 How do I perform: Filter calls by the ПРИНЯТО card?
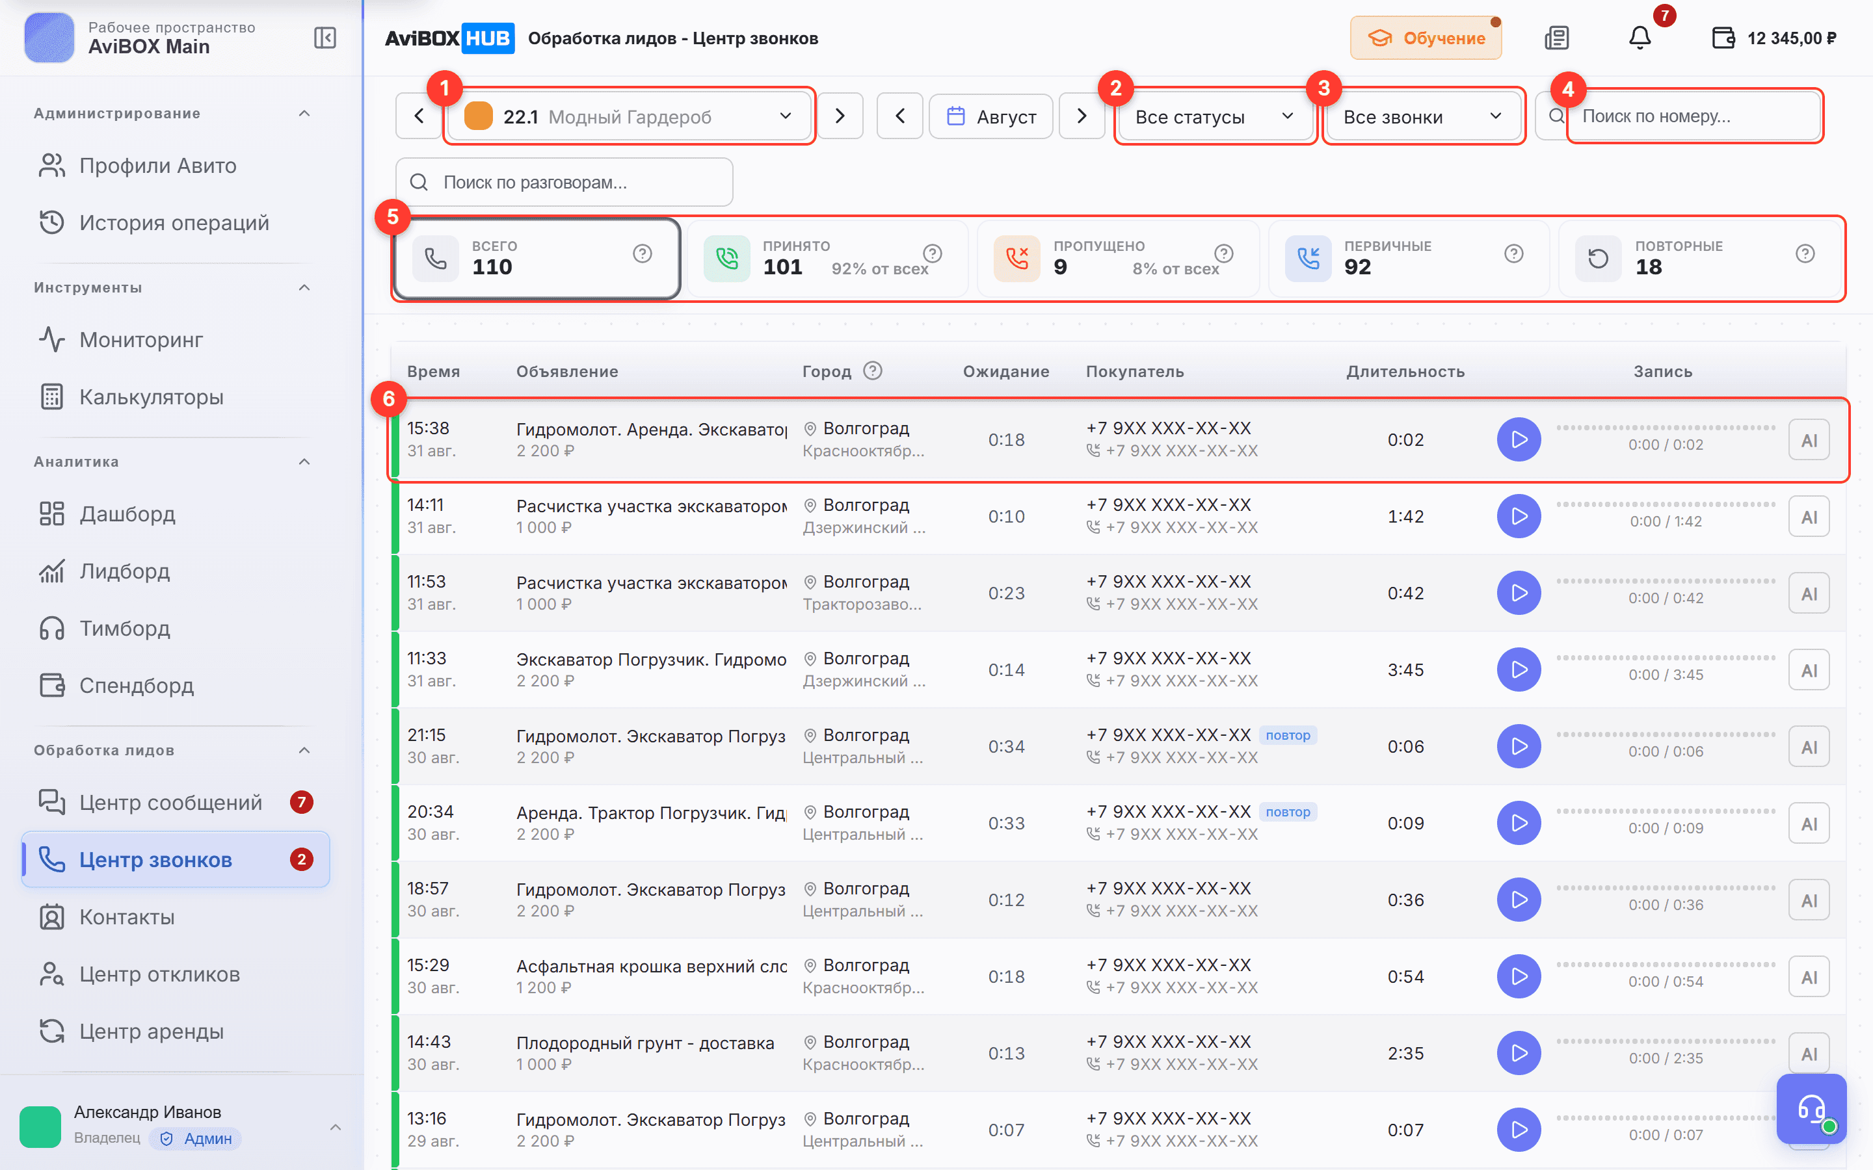pyautogui.click(x=827, y=259)
